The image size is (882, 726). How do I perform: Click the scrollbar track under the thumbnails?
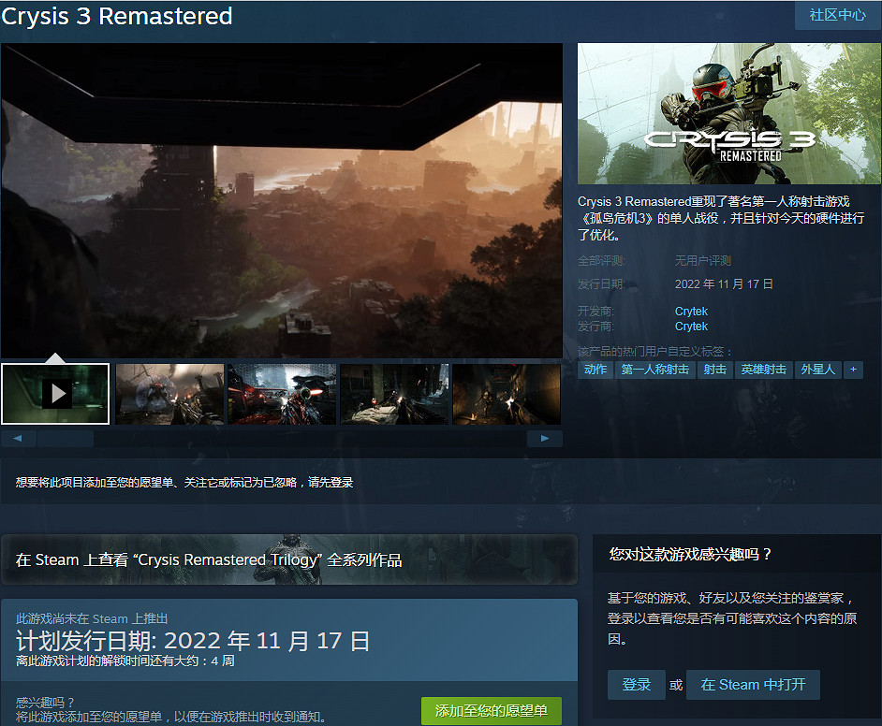pos(281,438)
